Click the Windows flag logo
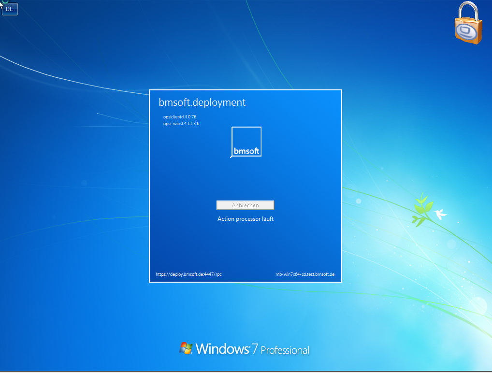 [186, 348]
